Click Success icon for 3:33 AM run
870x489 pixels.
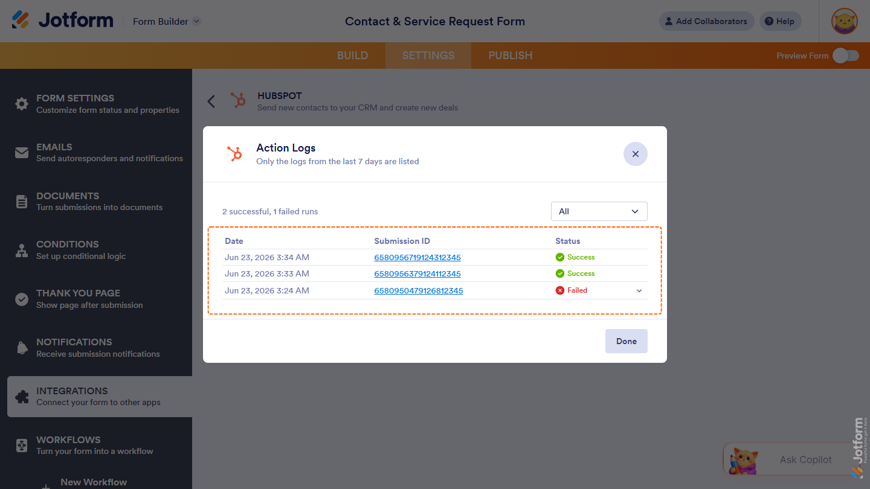(560, 273)
